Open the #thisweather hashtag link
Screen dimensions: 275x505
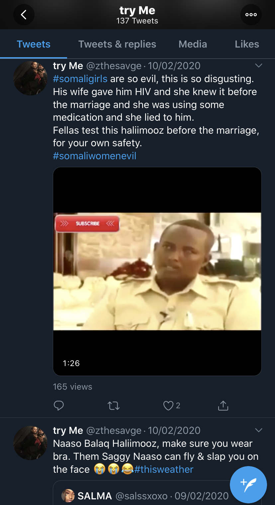coord(164,469)
